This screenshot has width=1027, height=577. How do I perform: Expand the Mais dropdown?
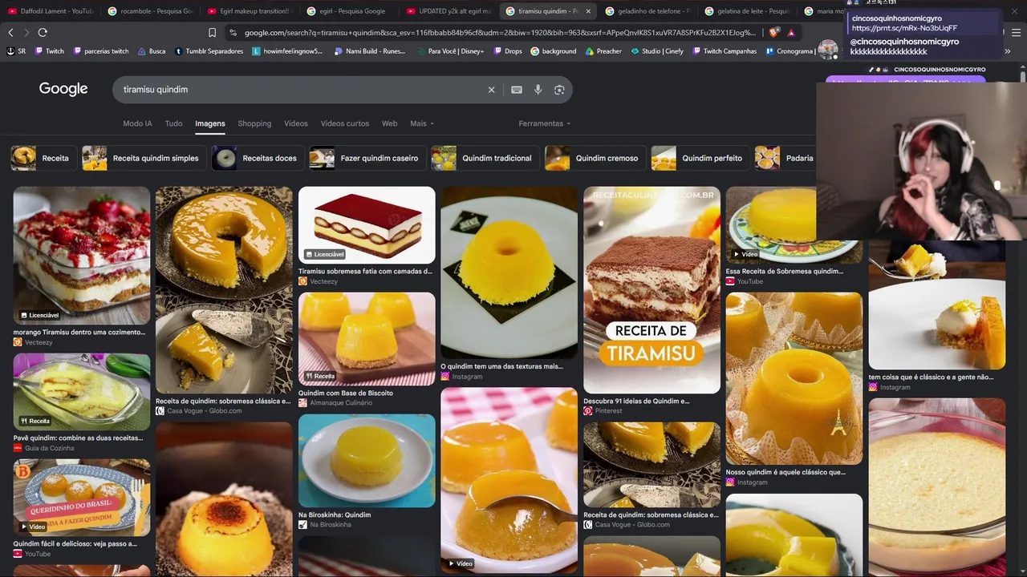pyautogui.click(x=422, y=123)
